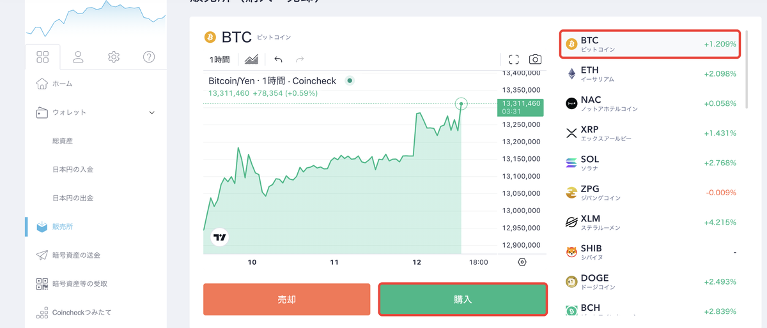
Task: Change the chart type with area-chart icon
Action: point(251,59)
